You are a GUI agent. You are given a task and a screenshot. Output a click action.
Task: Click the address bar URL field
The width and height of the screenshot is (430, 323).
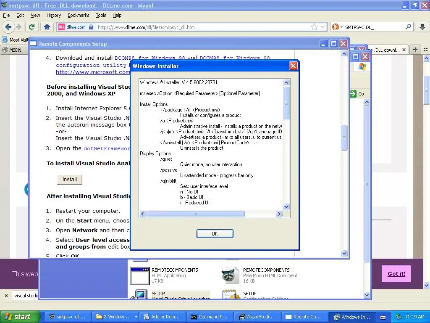pyautogui.click(x=203, y=27)
